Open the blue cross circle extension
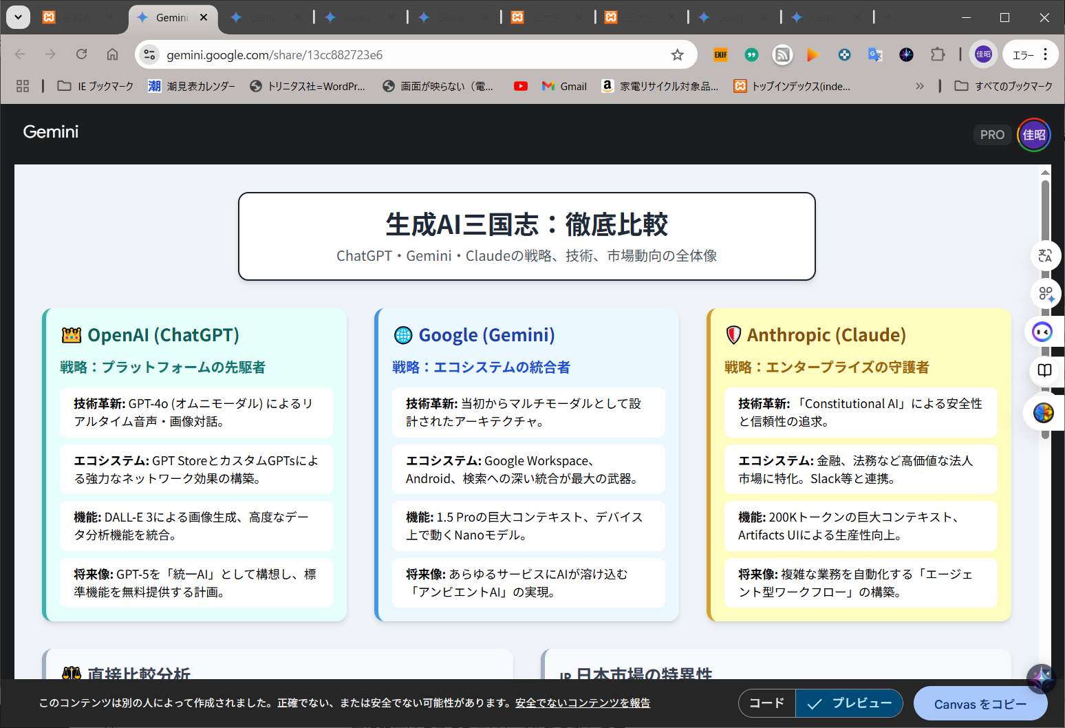 point(844,55)
